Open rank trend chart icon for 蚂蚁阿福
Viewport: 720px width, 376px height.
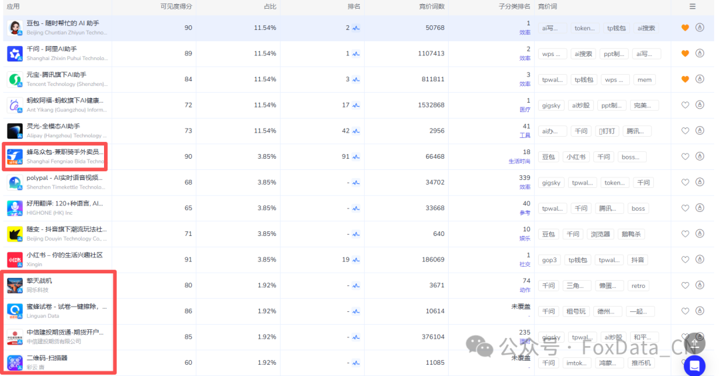[356, 105]
